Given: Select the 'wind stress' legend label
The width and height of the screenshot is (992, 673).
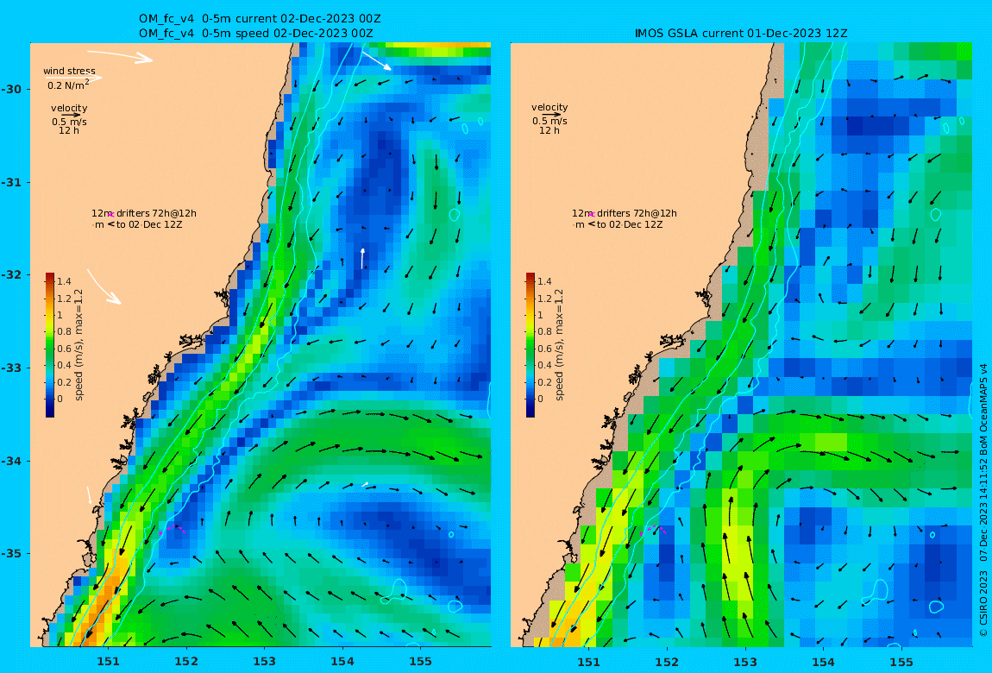Looking at the screenshot, I should click(x=70, y=71).
